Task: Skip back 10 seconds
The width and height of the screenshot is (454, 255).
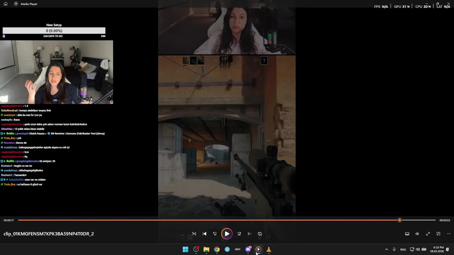Action: point(215,234)
